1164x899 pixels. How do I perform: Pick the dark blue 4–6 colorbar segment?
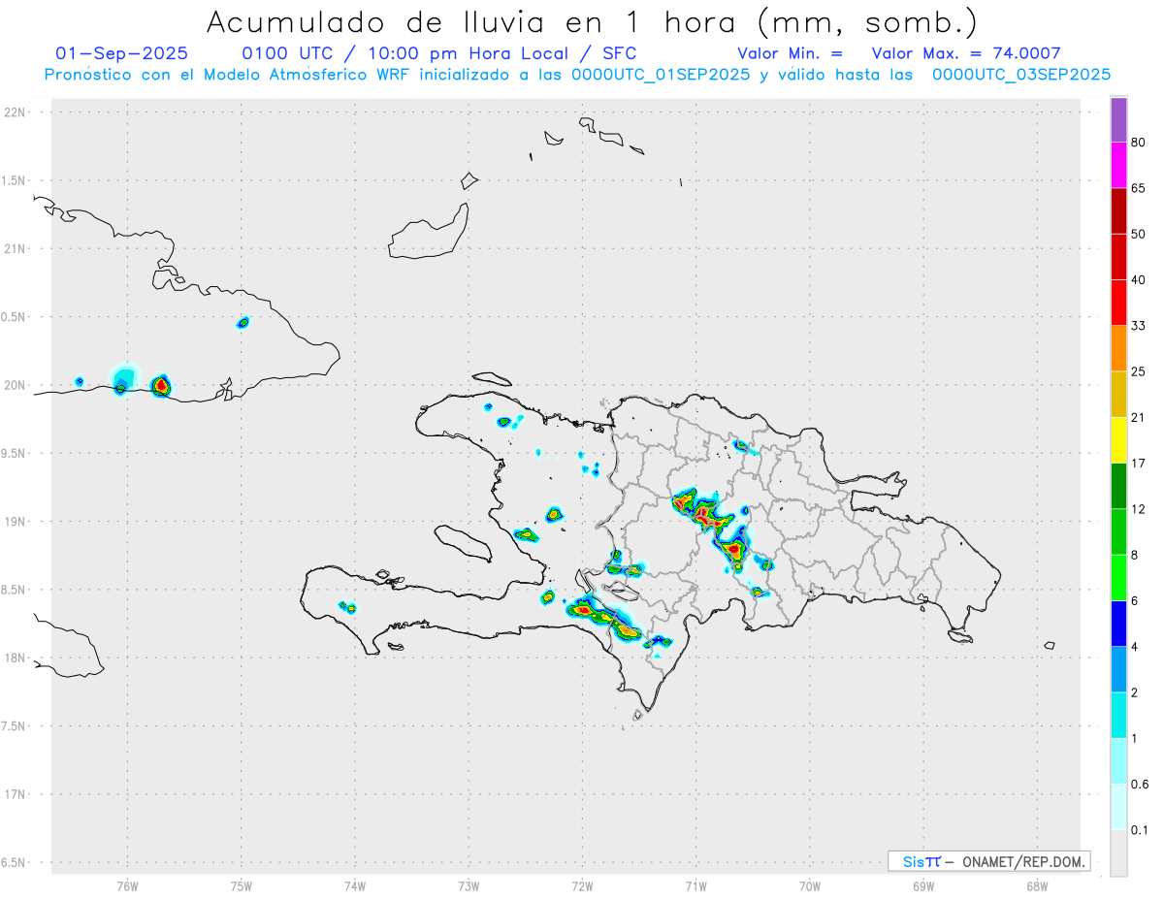1118,624
